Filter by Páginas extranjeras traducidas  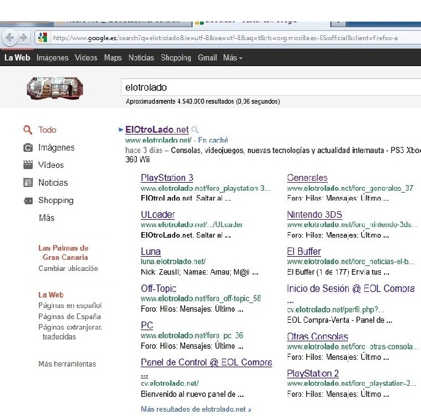(70, 331)
